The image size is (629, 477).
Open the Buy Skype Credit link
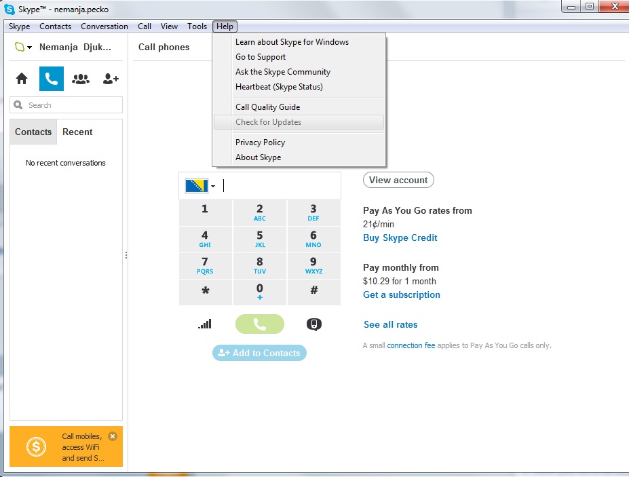point(400,238)
